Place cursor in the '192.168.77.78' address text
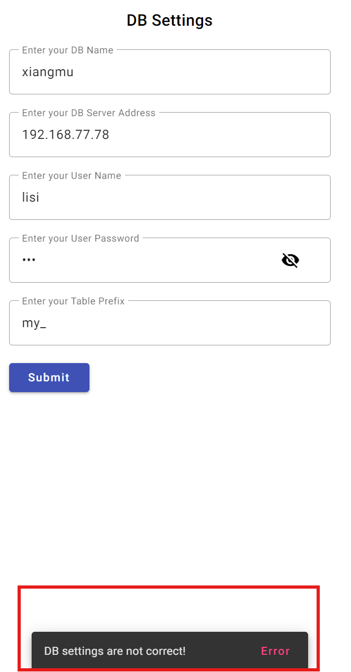The height and width of the screenshot is (672, 351). 65,135
